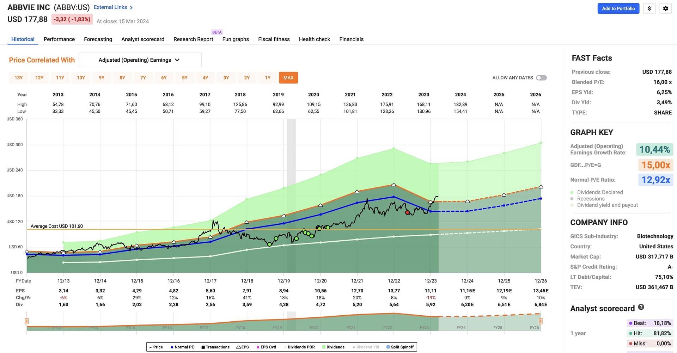Open Fun graphs tab
Image resolution: width=677 pixels, height=353 pixels.
236,39
